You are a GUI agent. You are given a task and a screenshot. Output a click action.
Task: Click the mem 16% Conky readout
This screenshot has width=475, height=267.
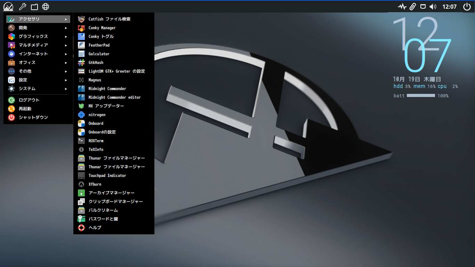coord(424,86)
